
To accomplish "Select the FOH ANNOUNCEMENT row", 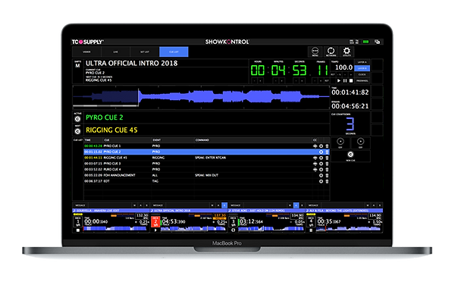I will [206, 175].
